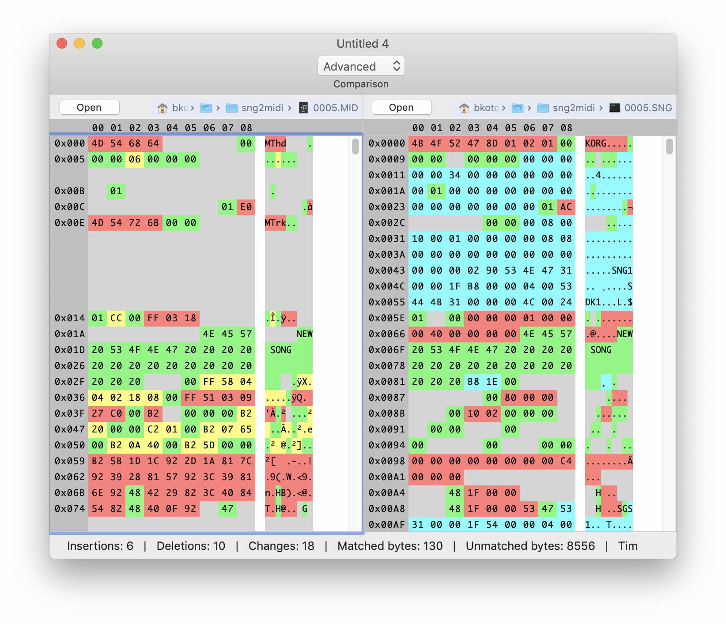Click the "DK1...L.$" ASCII text in the SNG pane
This screenshot has height=624, width=726.
pyautogui.click(x=609, y=302)
